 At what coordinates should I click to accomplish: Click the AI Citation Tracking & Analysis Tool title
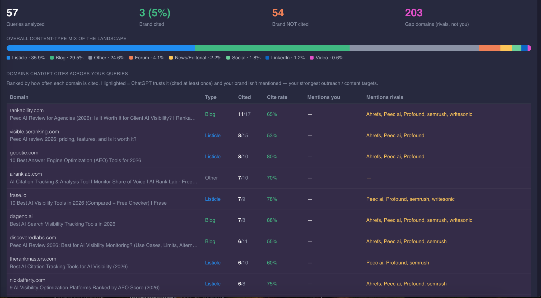click(x=104, y=182)
